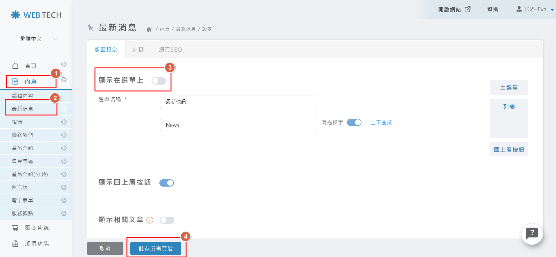556x257 pixels.
Task: Switch to the 外掛 tab
Action: [x=138, y=50]
